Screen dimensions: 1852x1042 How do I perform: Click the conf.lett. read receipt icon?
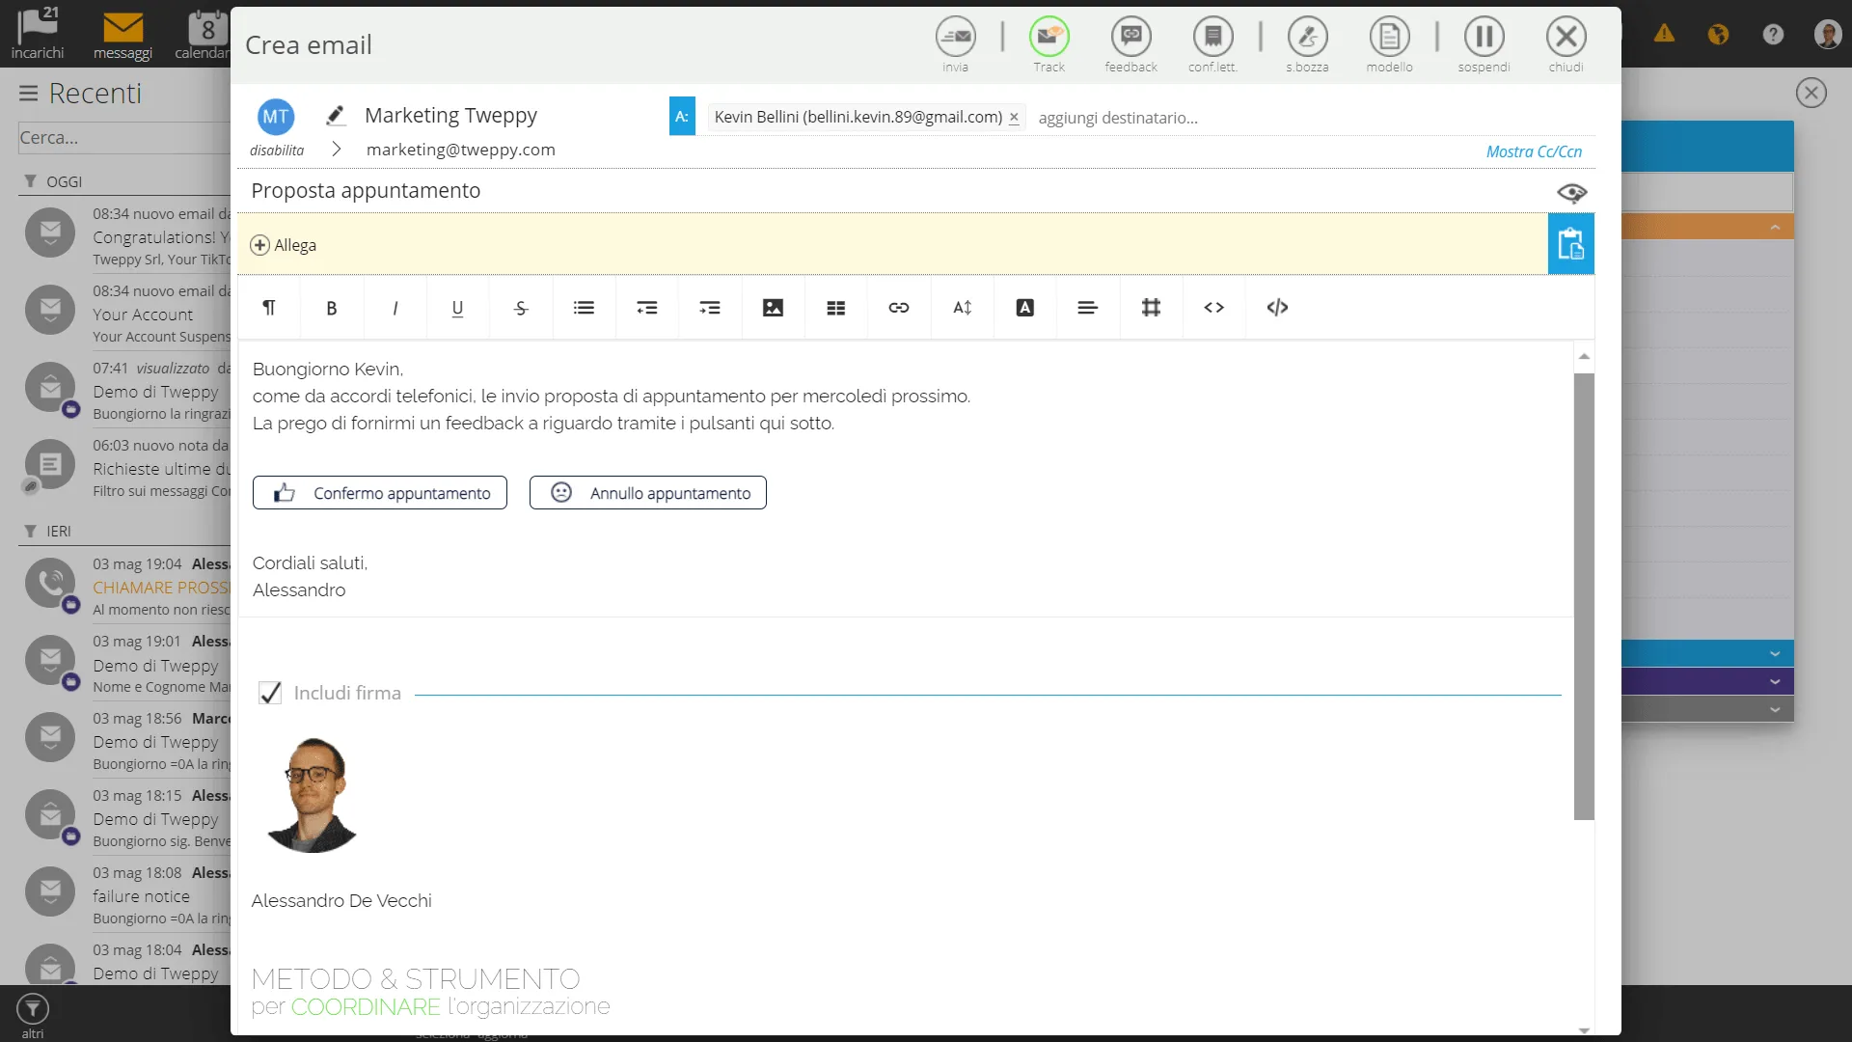tap(1212, 45)
